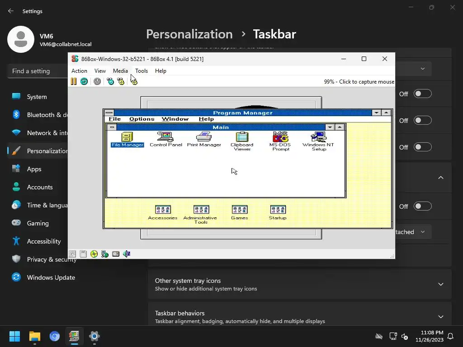Go back with Settings back arrow
463x347 pixels.
click(x=11, y=11)
